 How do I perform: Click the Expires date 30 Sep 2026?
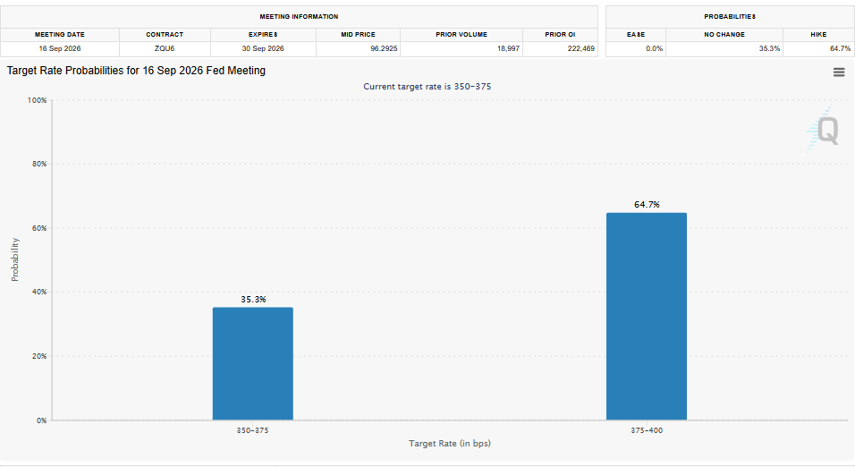pos(263,48)
